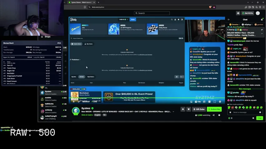Jump to LIVE indicator in the player
266x149 pixels.
pyautogui.click(x=94, y=102)
